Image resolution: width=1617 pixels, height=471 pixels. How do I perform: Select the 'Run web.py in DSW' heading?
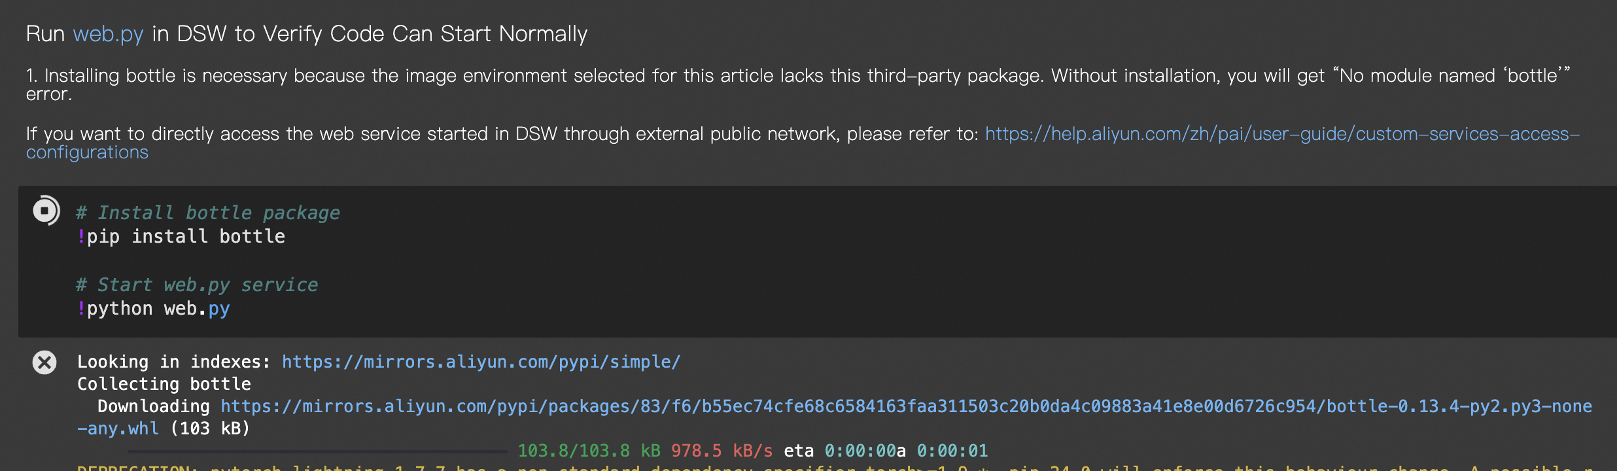[x=307, y=34]
